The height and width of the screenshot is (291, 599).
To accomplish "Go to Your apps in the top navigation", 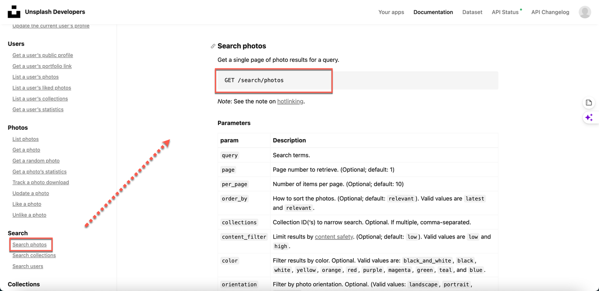I will pos(391,12).
